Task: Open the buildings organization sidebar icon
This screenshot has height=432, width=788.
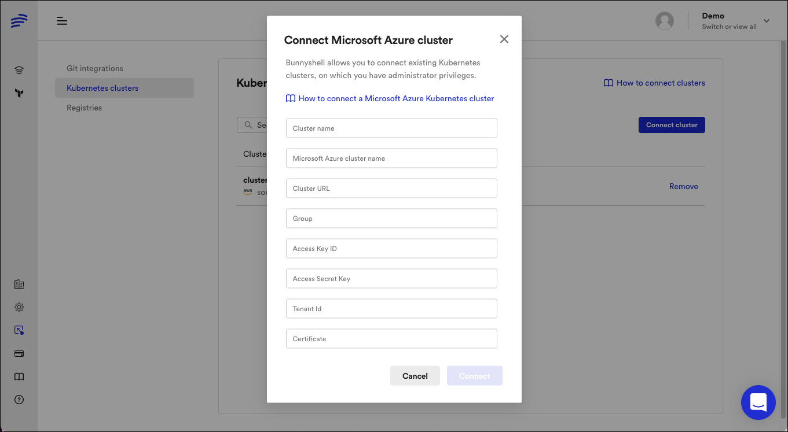Action: point(19,284)
